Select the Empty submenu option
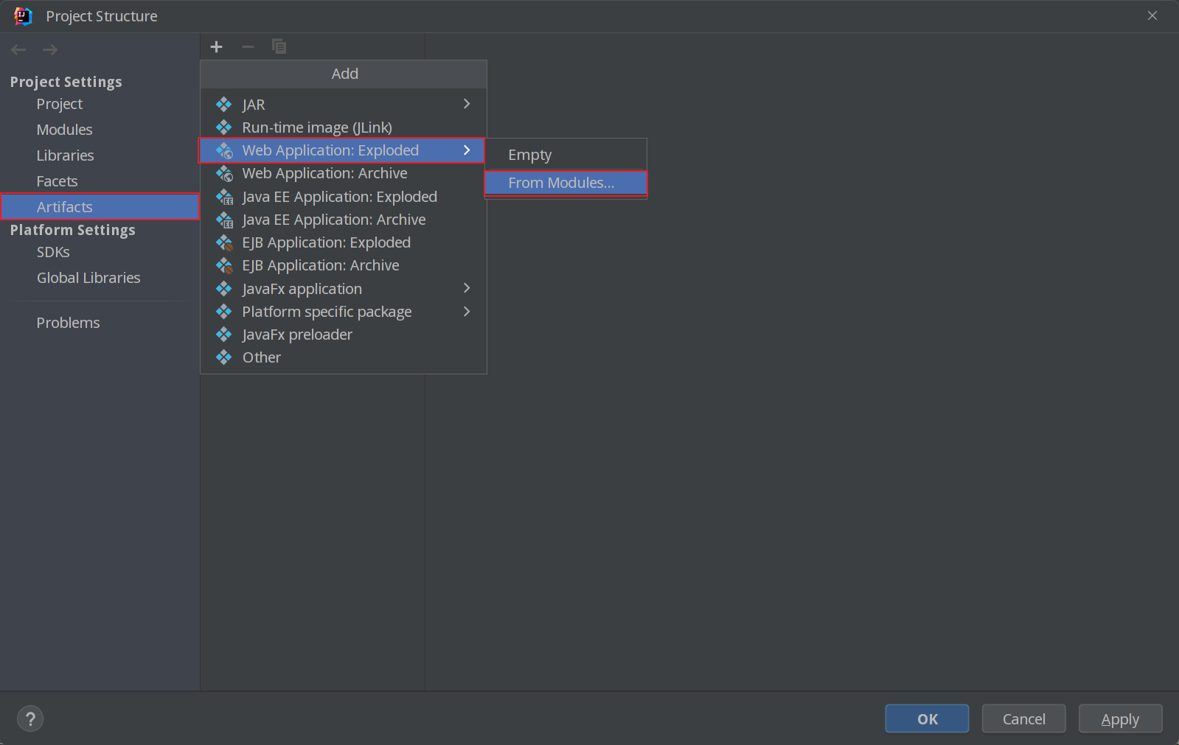 566,155
